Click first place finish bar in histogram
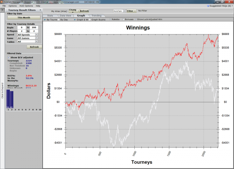Screen dimensions: 234x169 [x=8, y=99]
